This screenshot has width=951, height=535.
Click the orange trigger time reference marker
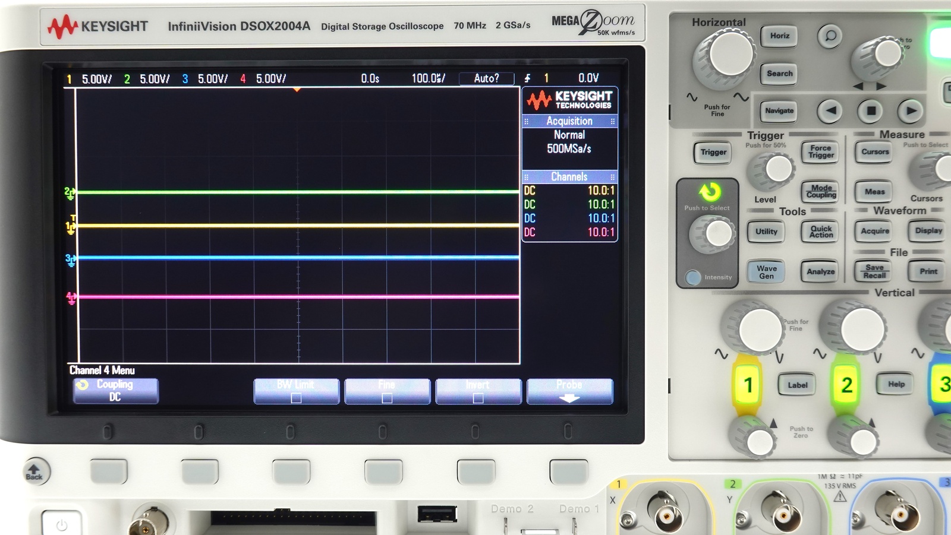(x=297, y=90)
